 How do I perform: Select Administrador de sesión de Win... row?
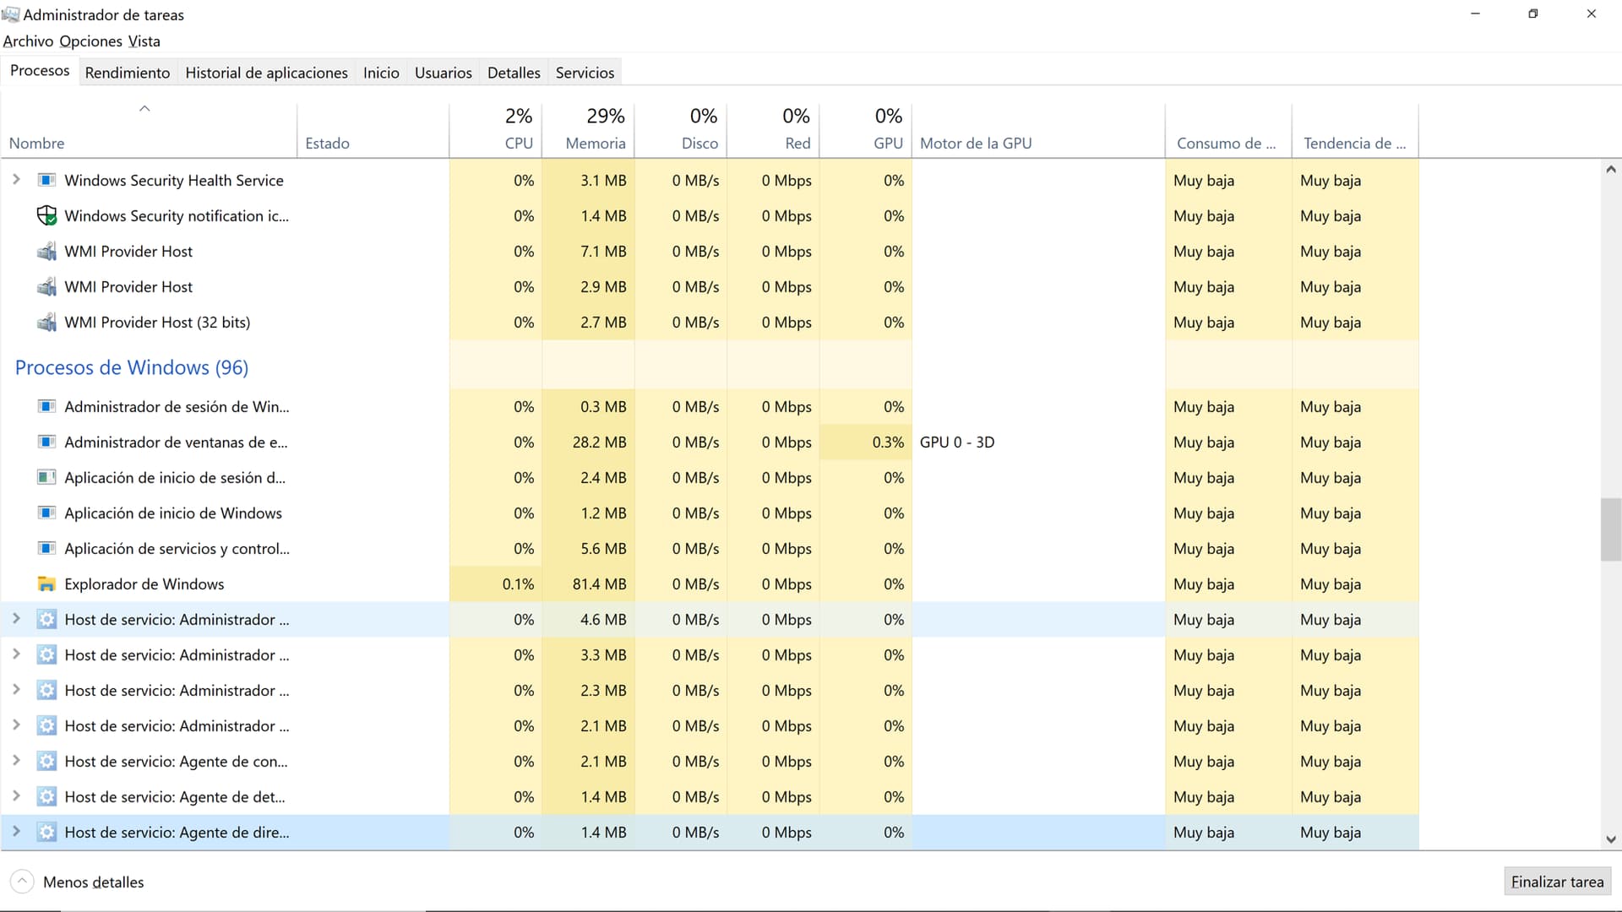click(x=710, y=406)
